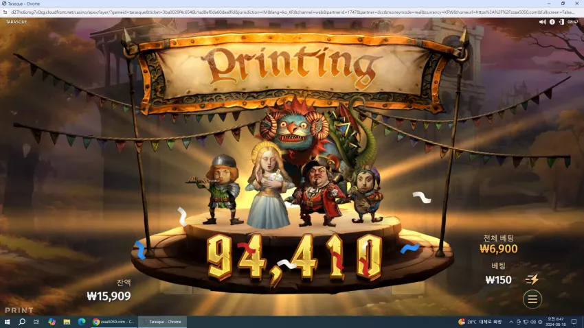Open the taskbar network icon

[x=526, y=322]
